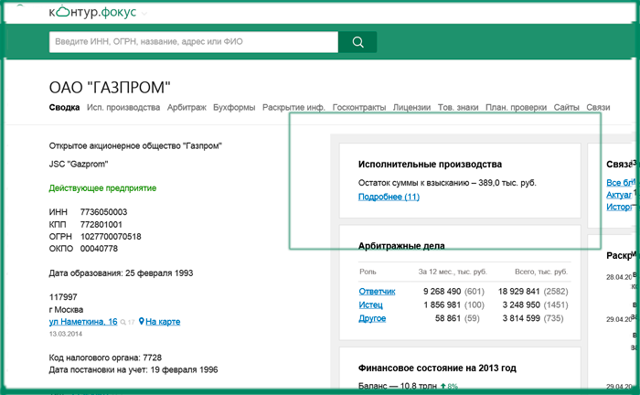Click the heading ОАО "ГАЗПРОМ"
Screen dimensions: 640x395
click(110, 88)
